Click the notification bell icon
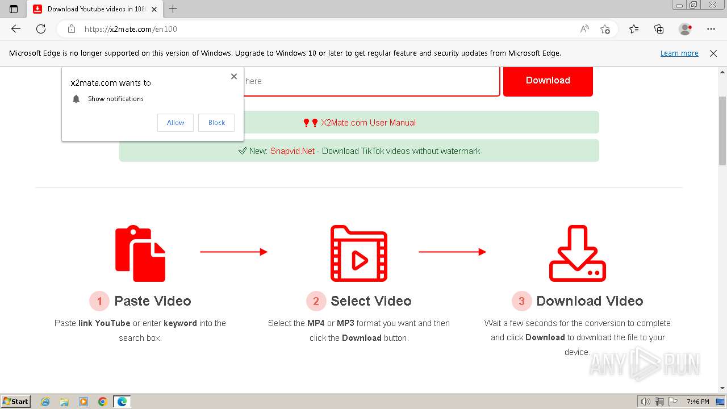The width and height of the screenshot is (727, 409). (76, 99)
